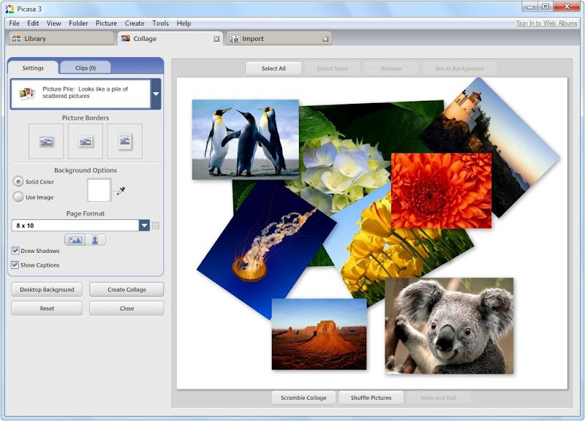Select the koala photo in the collage
Image resolution: width=585 pixels, height=421 pixels.
(449, 325)
